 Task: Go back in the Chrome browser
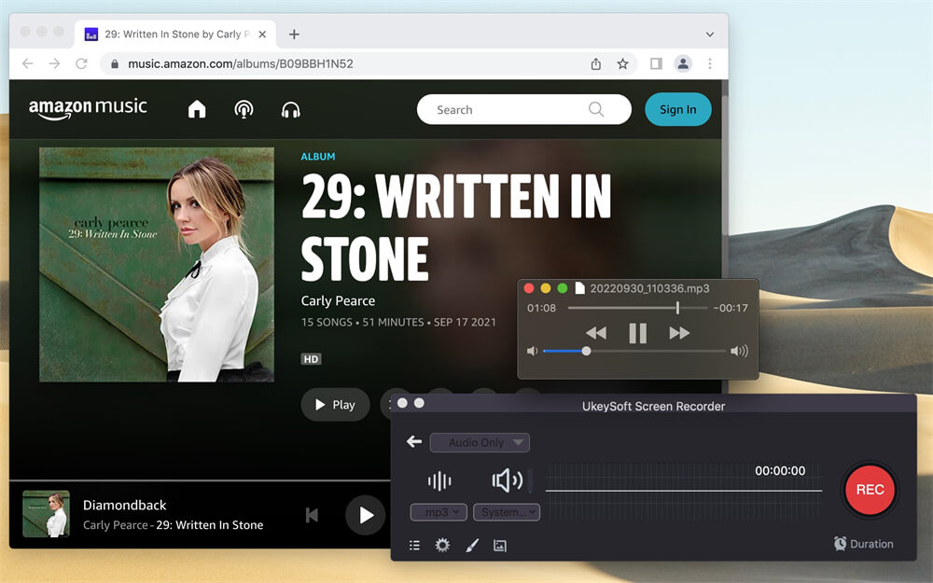(27, 63)
